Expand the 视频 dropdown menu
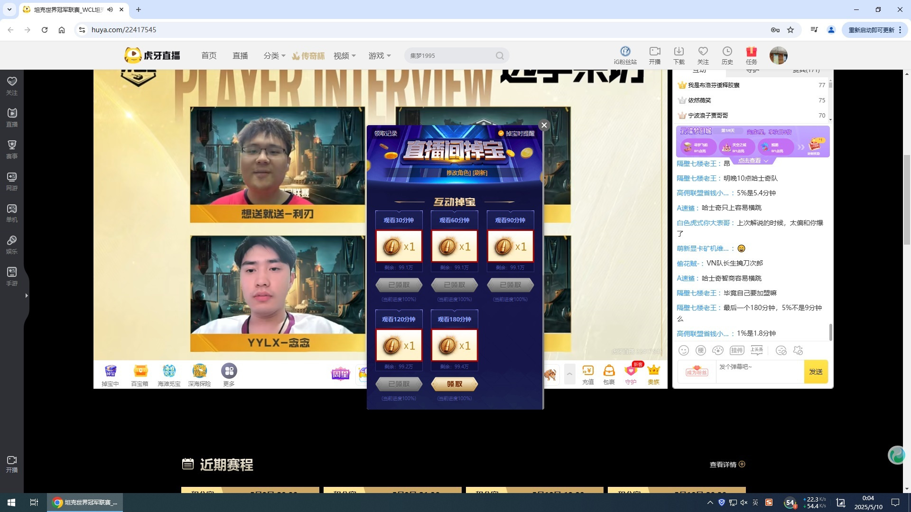 [344, 55]
